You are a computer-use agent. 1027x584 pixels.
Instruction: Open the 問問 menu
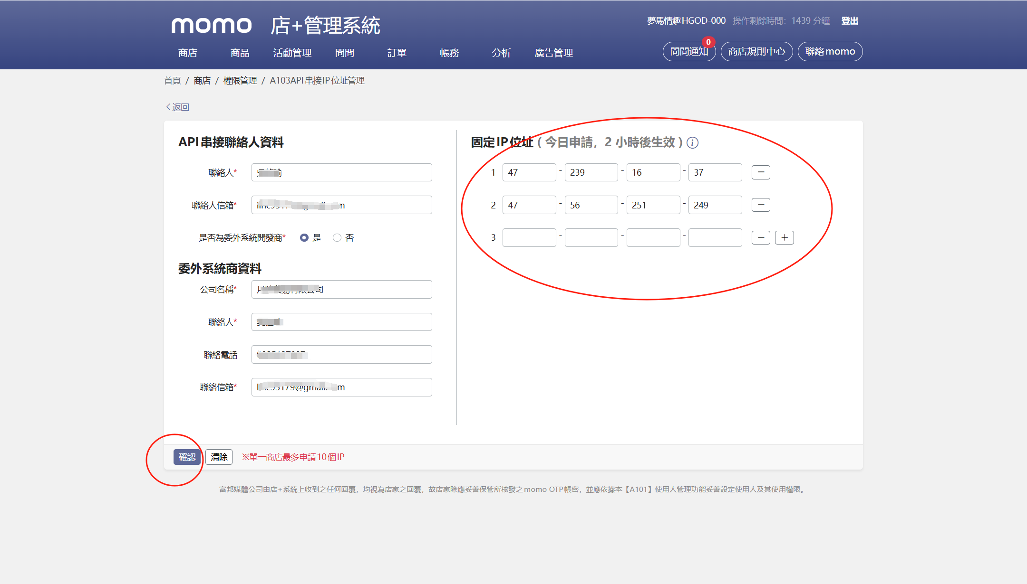click(x=345, y=53)
